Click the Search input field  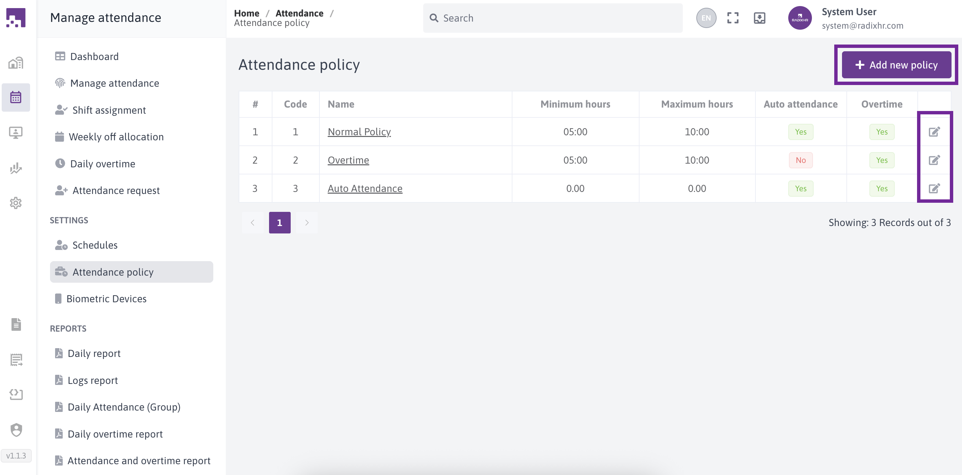coord(553,18)
